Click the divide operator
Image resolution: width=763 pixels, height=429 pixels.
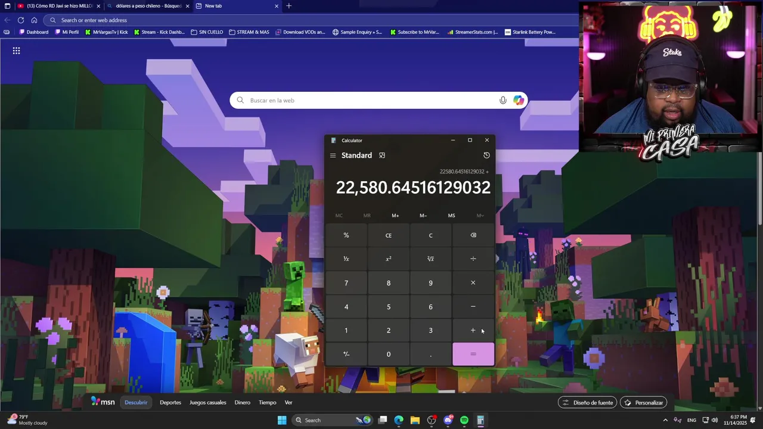click(x=473, y=259)
